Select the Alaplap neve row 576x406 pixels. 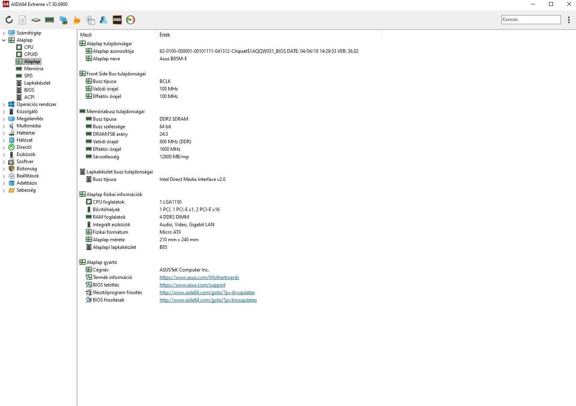[x=229, y=59]
